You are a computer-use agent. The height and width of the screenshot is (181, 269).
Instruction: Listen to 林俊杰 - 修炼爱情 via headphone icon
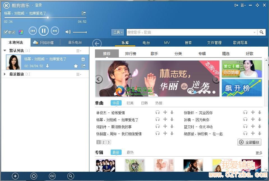point(157,112)
